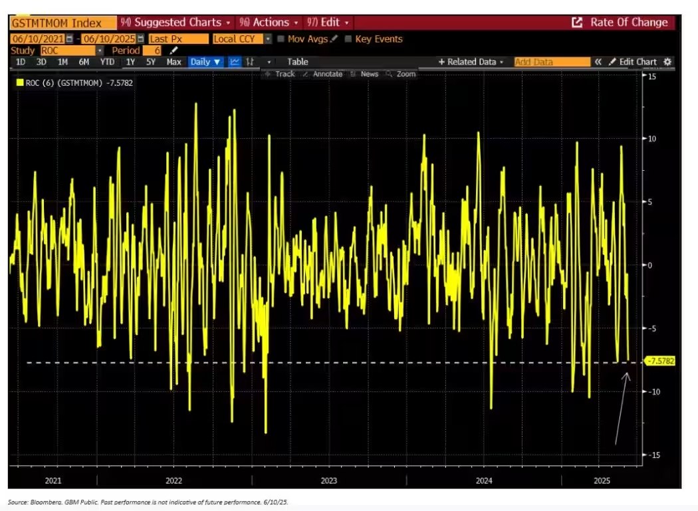
Task: Click the Table view button
Action: pos(297,61)
